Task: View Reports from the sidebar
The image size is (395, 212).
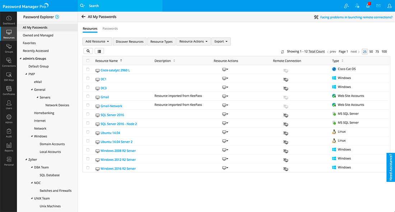Action: pyautogui.click(x=8, y=147)
